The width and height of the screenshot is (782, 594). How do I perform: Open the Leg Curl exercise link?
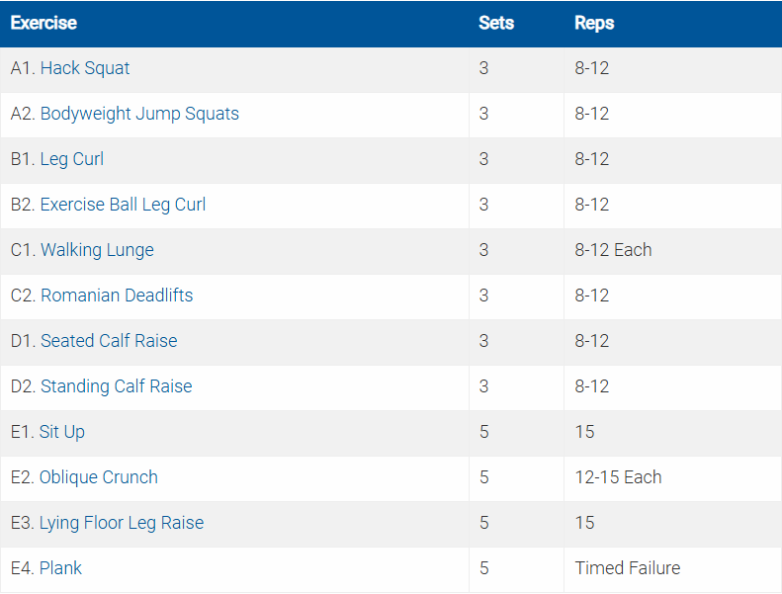coord(72,160)
